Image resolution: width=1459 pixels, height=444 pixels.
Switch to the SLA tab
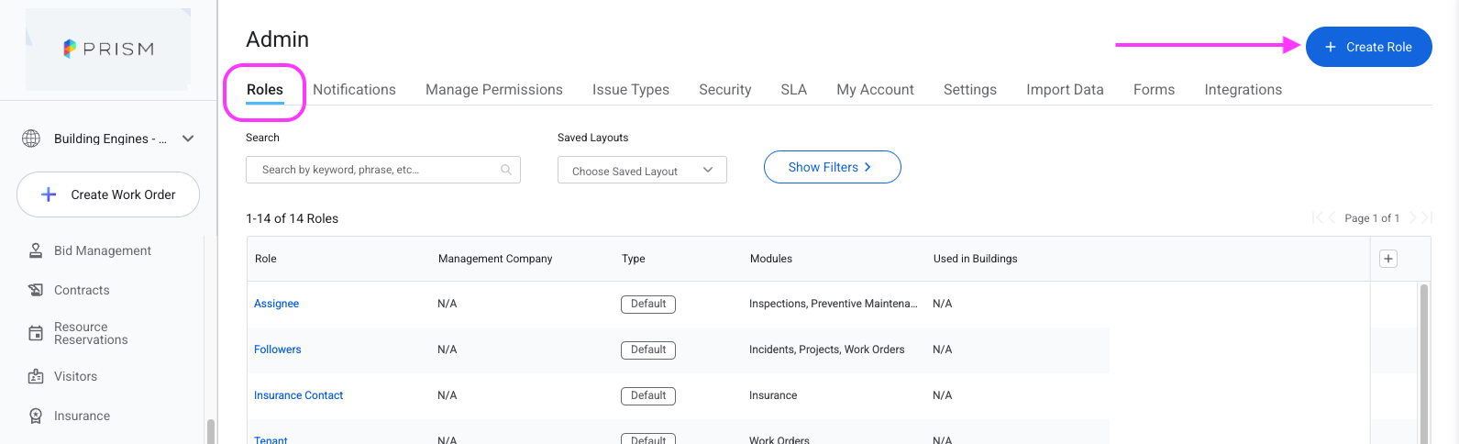[794, 89]
